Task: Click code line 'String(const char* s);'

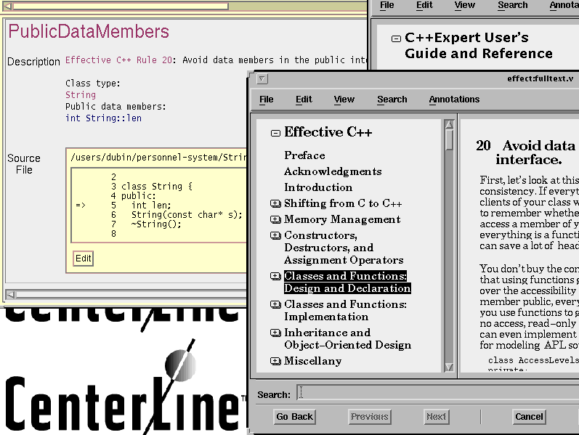Action: [187, 214]
